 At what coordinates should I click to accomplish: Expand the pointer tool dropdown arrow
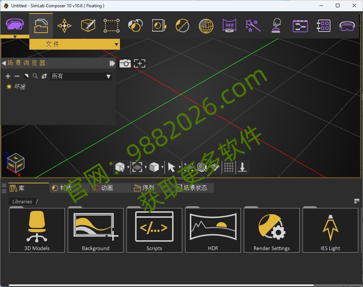(x=180, y=167)
